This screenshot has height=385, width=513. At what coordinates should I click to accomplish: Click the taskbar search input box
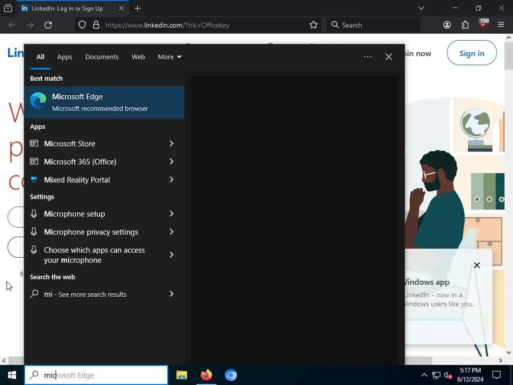(x=96, y=375)
